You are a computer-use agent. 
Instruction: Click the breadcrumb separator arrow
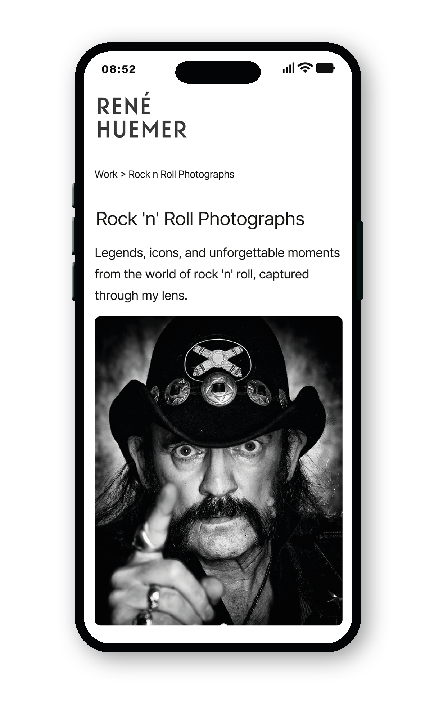123,175
